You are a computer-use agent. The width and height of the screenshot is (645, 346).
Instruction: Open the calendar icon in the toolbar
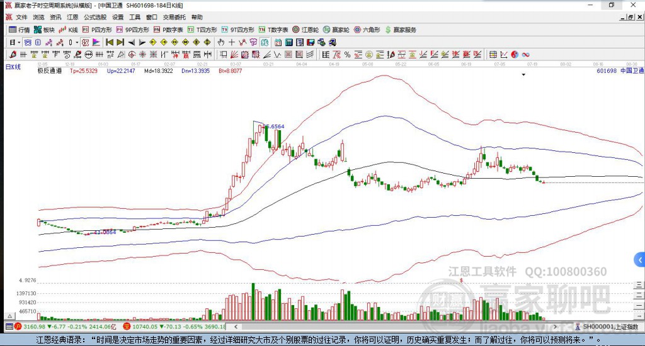(278, 42)
